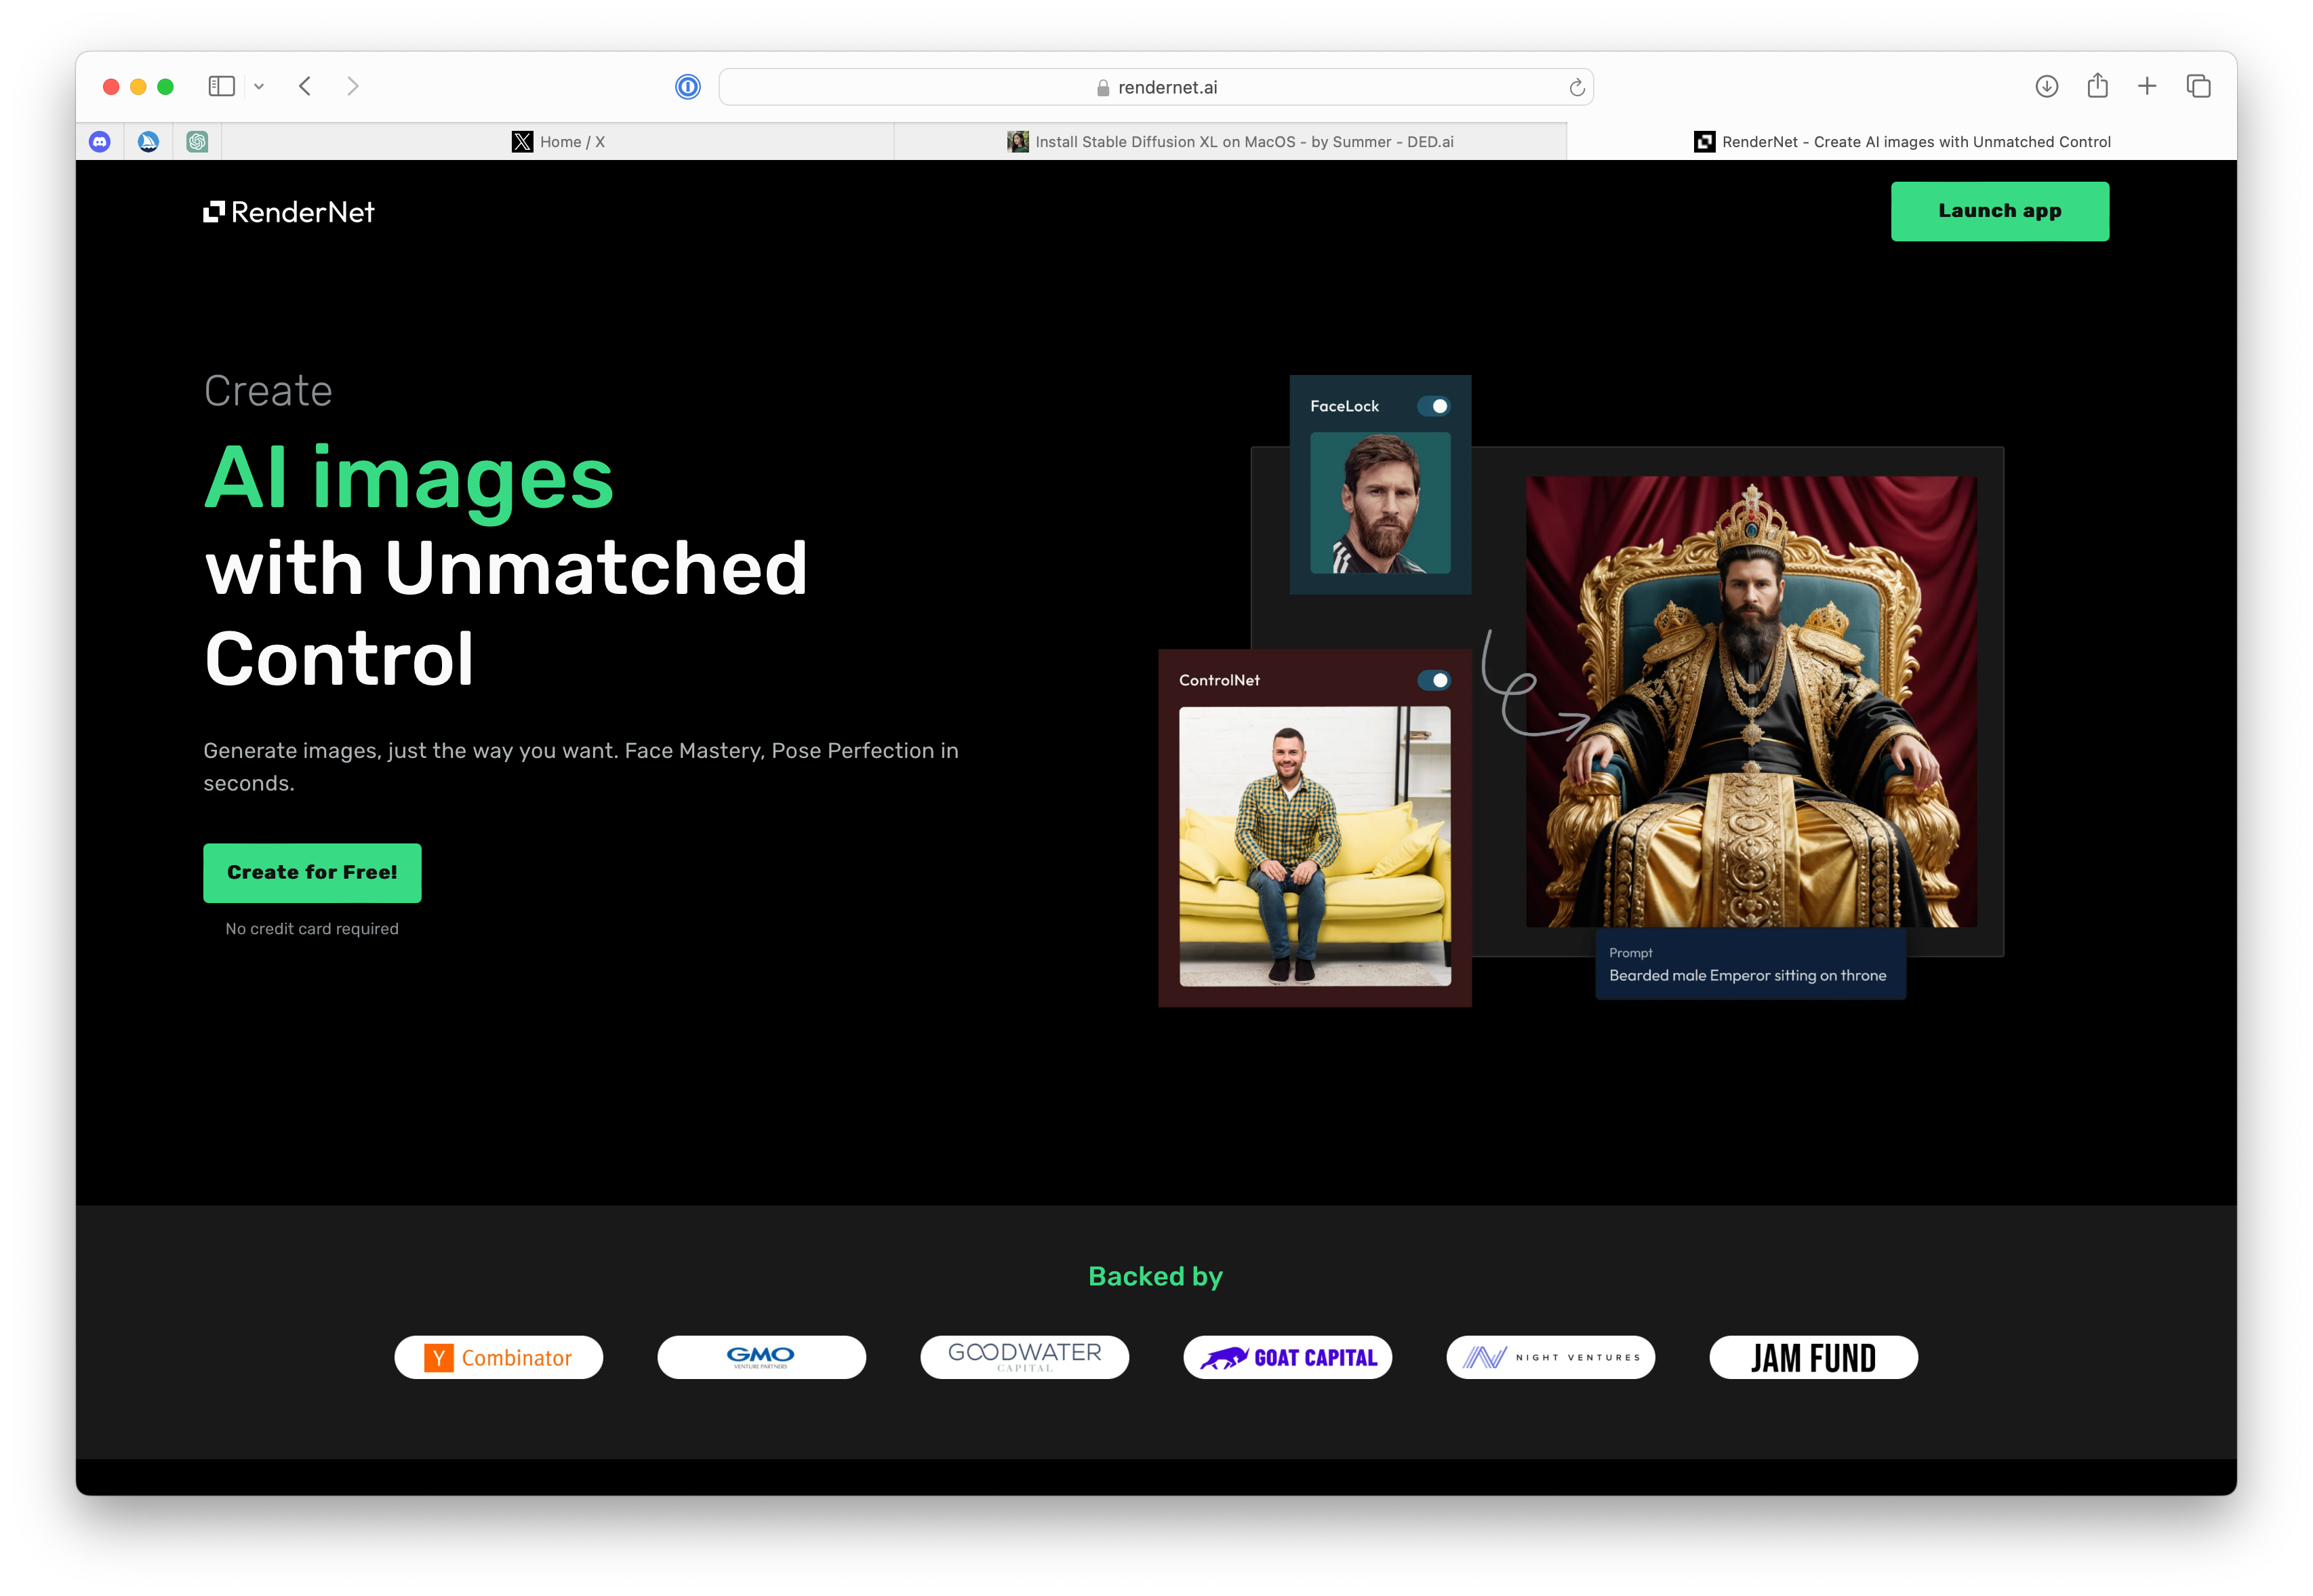Image resolution: width=2313 pixels, height=1596 pixels.
Task: Click the Create for Free! button
Action: click(x=312, y=872)
